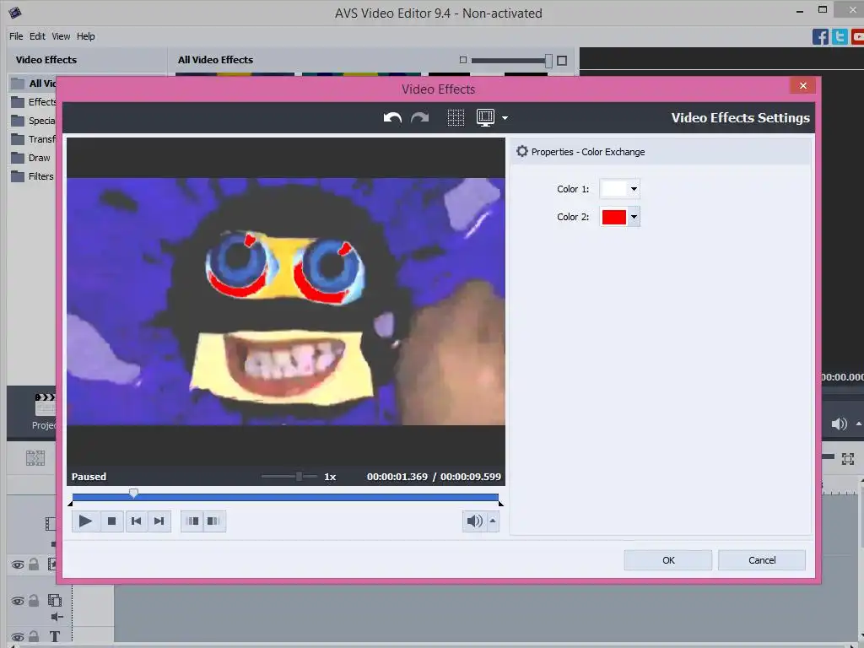Click the Video Effects panel header
The width and height of the screenshot is (864, 648).
[x=46, y=60]
